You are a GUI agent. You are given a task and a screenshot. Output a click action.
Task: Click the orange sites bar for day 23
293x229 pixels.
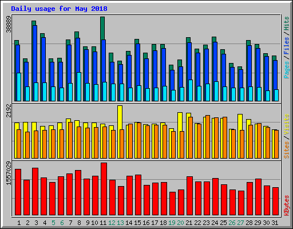pyautogui.click(x=208, y=137)
